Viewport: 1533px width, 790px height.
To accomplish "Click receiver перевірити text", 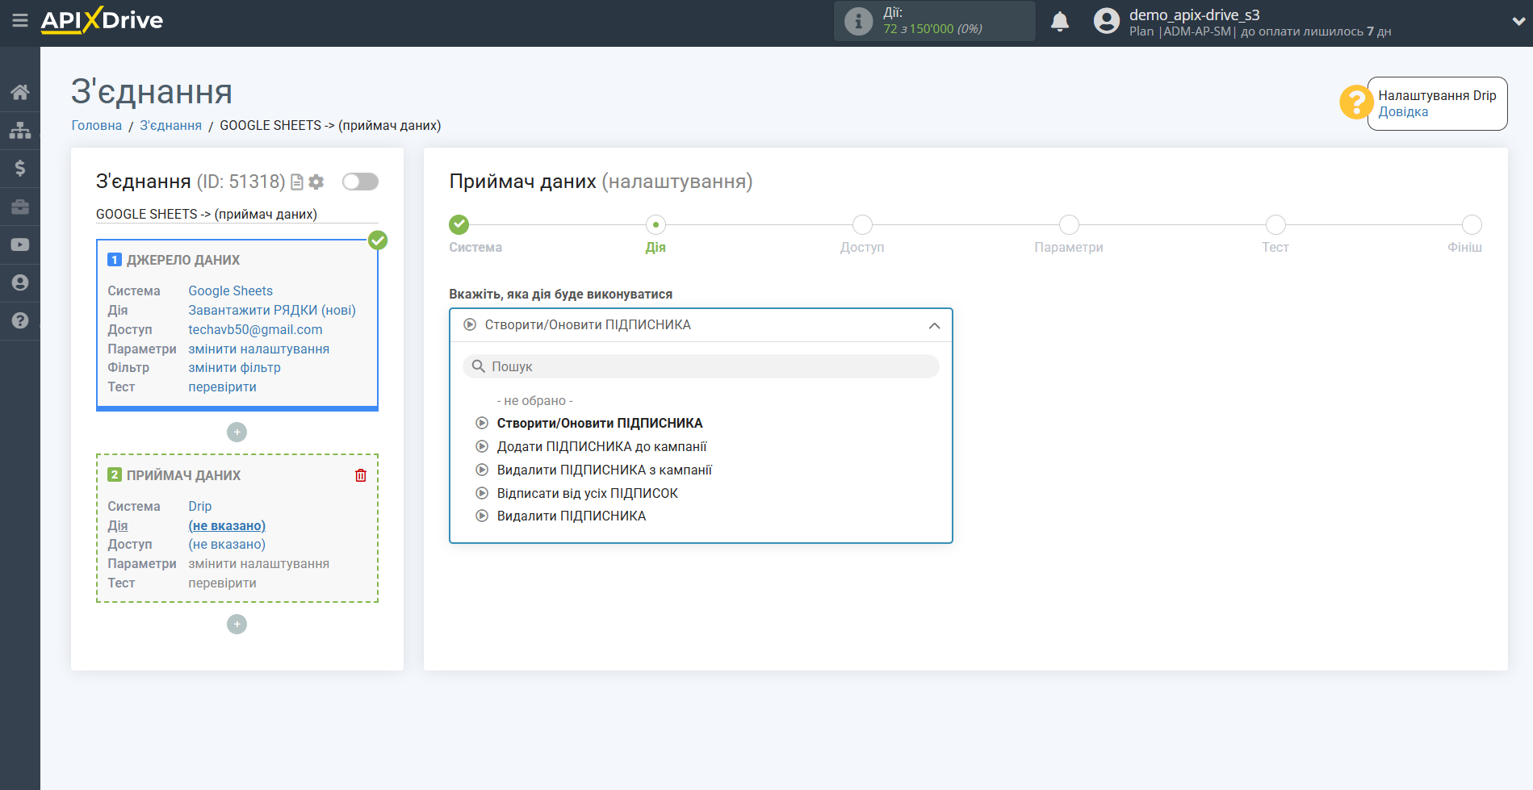I will [x=222, y=583].
